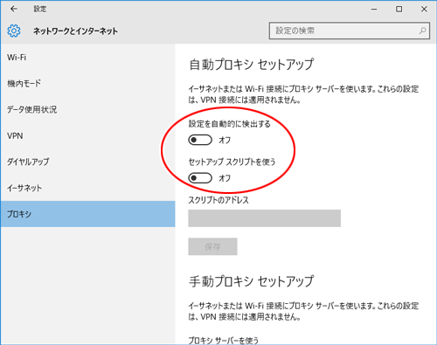437x345 pixels.
Task: Click the スクリプトのアドレス label
Action: pyautogui.click(x=218, y=200)
